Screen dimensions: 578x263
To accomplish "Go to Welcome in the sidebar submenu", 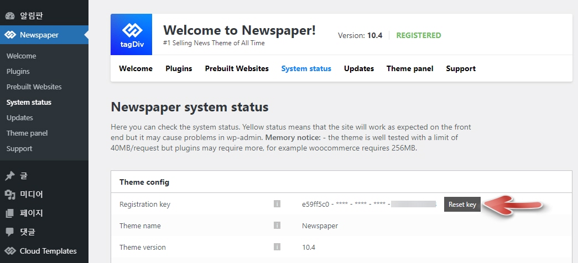I will (x=22, y=56).
